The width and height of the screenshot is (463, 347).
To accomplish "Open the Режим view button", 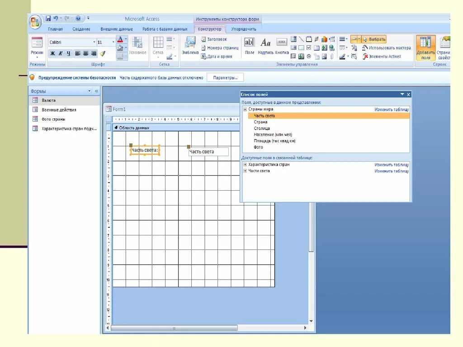I will click(37, 48).
